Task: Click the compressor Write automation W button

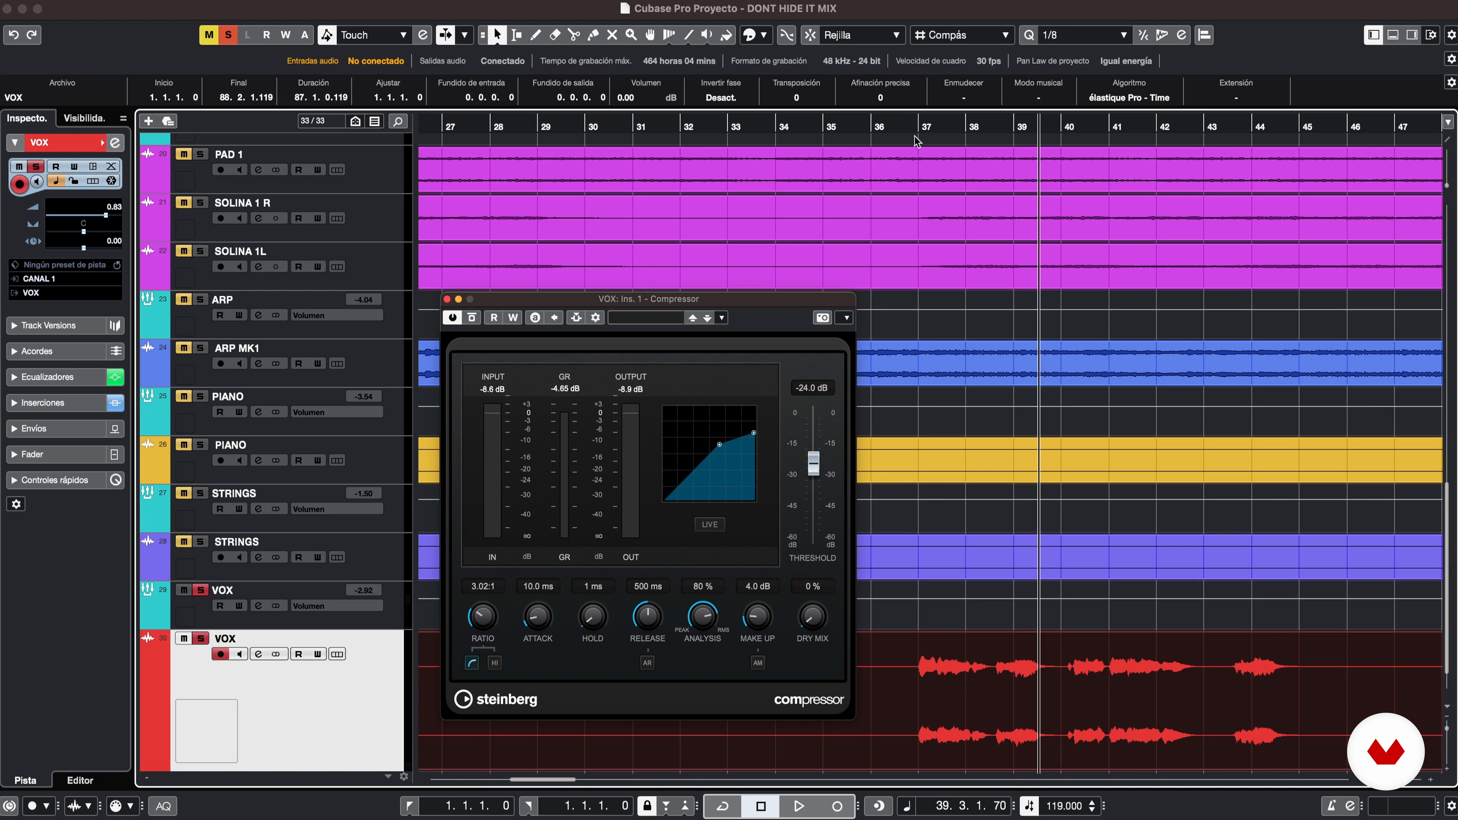Action: click(513, 317)
